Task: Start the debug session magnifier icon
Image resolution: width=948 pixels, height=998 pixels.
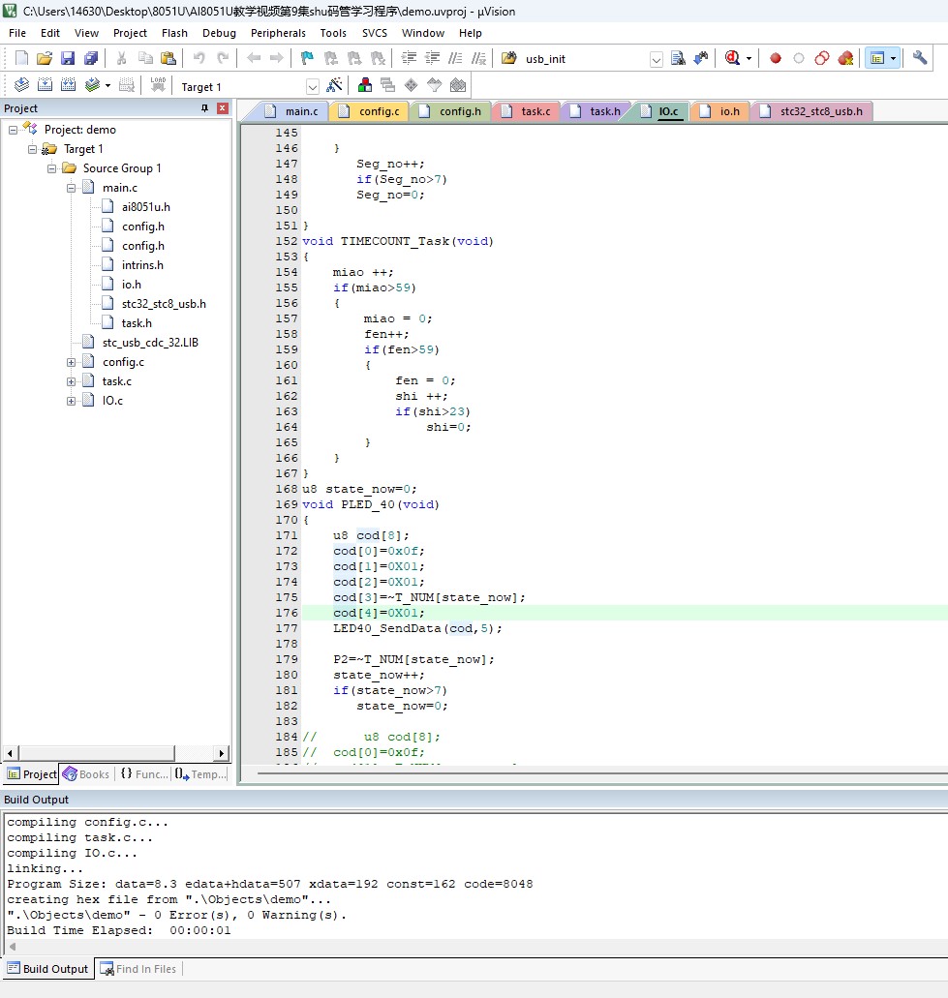Action: tap(732, 58)
